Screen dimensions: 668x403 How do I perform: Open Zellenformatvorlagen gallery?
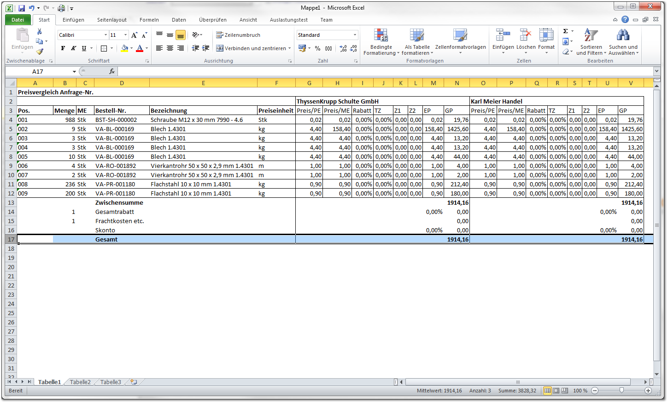(x=460, y=42)
